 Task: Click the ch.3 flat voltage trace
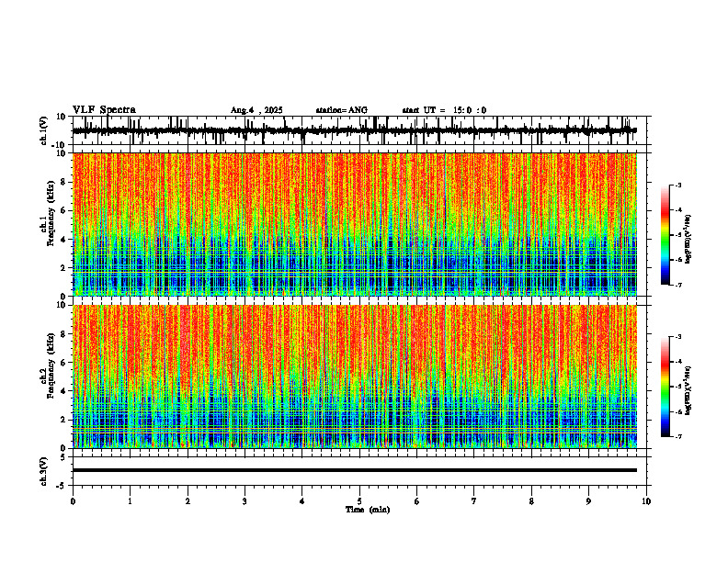tap(355, 470)
